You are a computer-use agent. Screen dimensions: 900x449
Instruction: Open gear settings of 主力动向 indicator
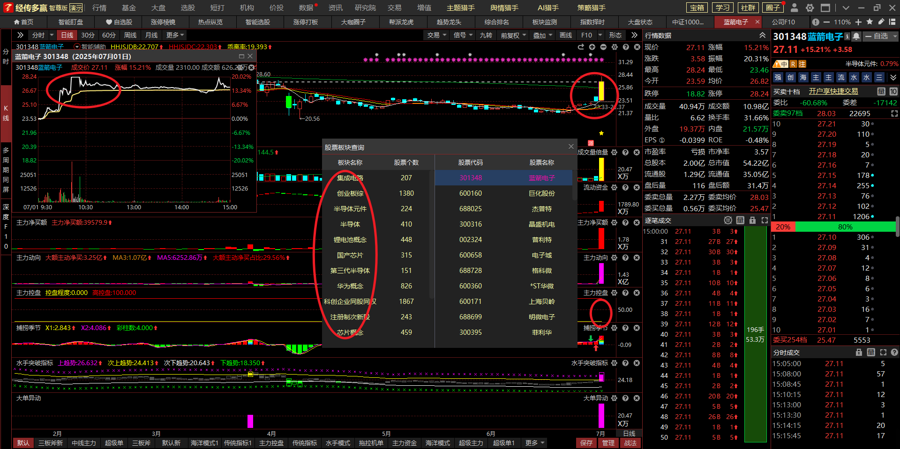614,258
